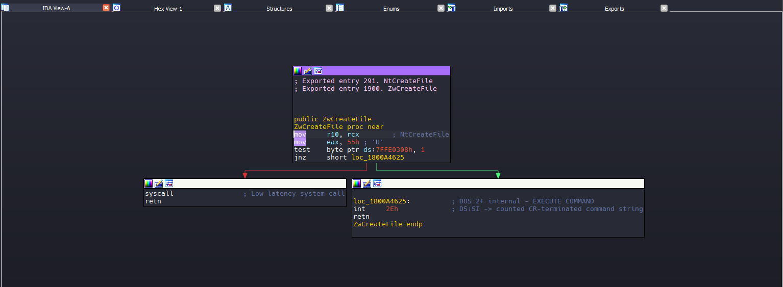Group nodes icon on syscall block header
783x287 pixels.
pyautogui.click(x=169, y=184)
